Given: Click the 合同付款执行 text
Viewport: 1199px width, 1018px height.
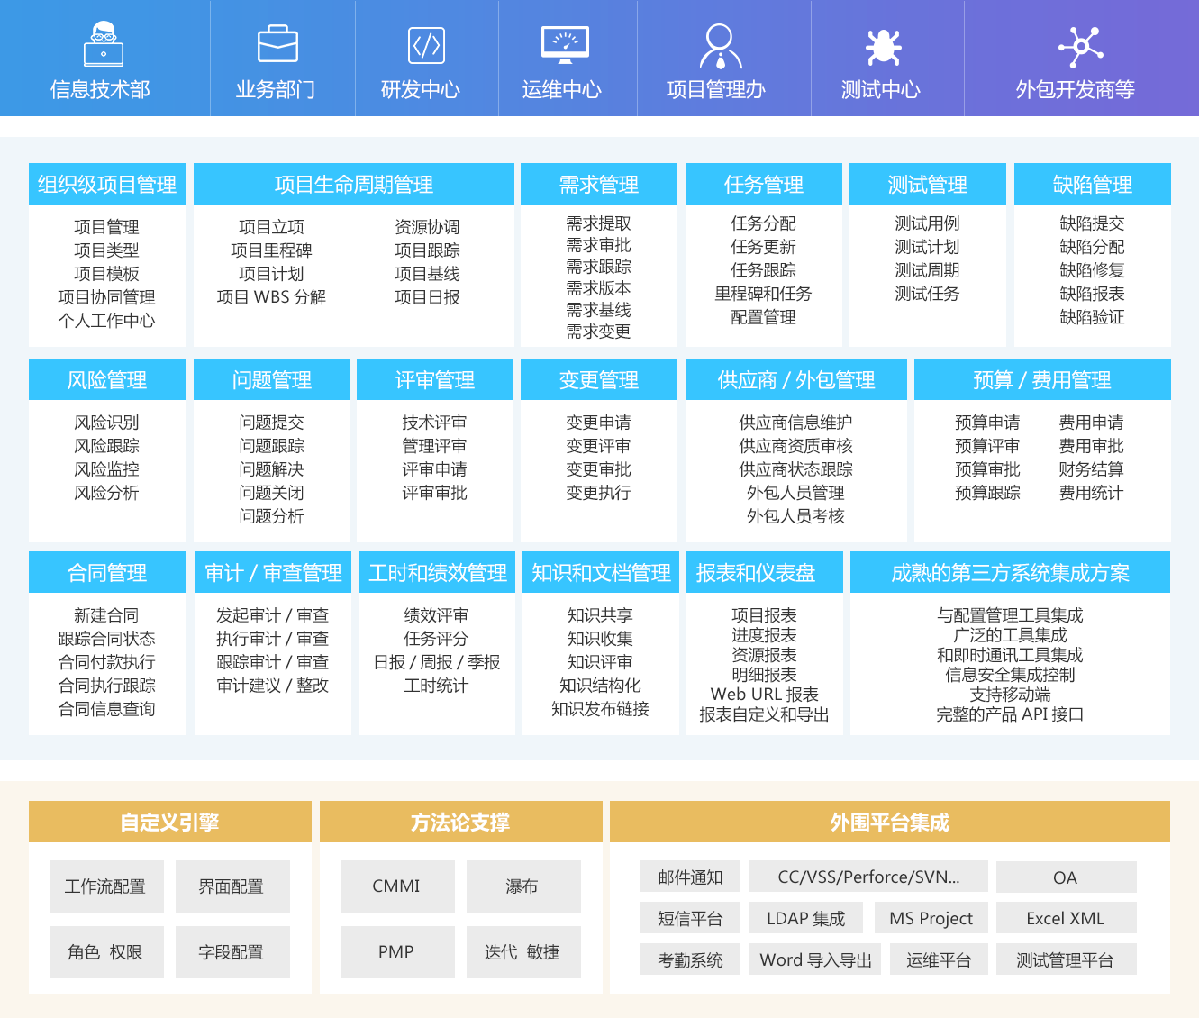Looking at the screenshot, I should (x=106, y=662).
